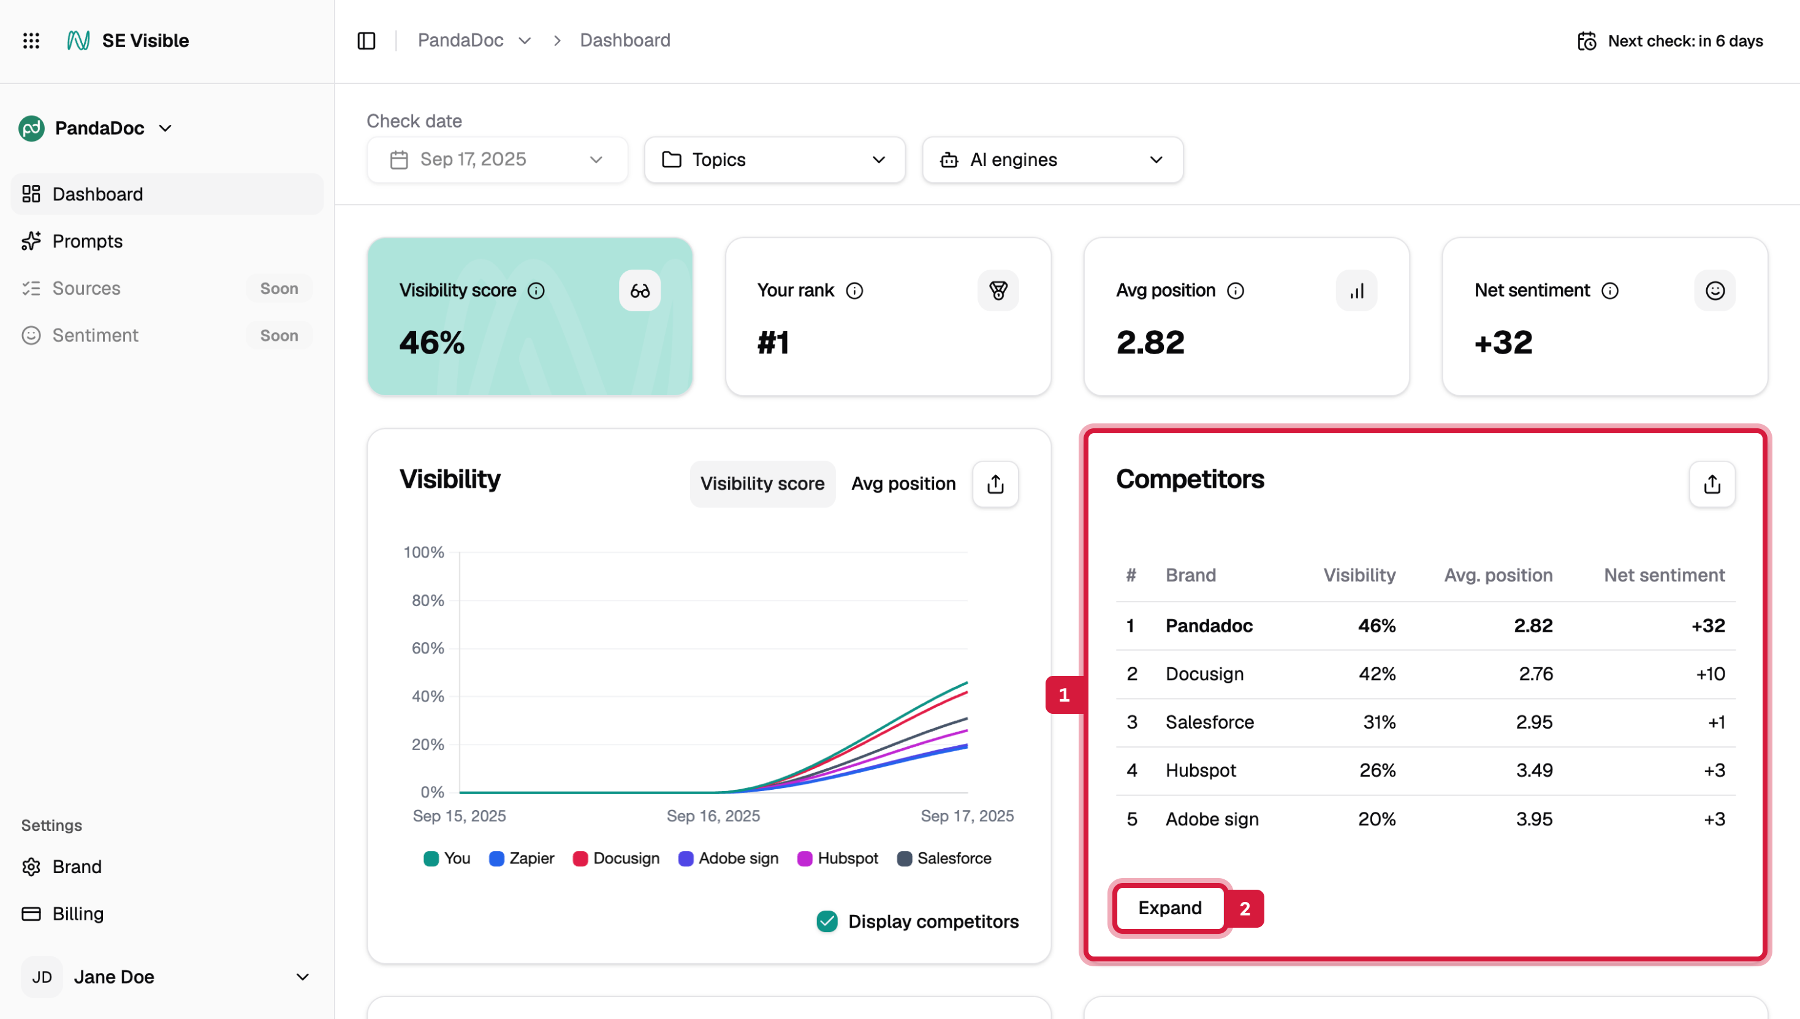Click the export icon on the Competitors panel
Viewport: 1800px width, 1019px height.
coord(1712,484)
